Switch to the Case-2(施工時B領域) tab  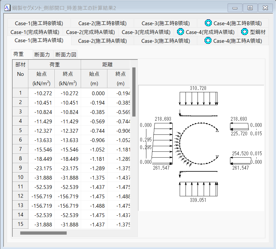[x=102, y=23]
